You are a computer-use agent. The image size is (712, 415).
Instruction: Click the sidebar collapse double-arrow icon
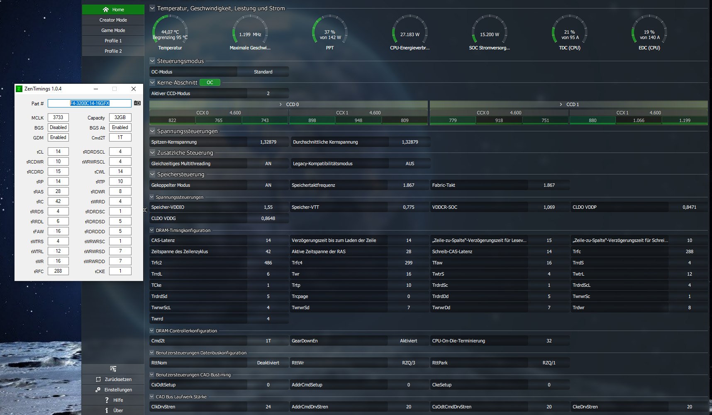(x=145, y=210)
